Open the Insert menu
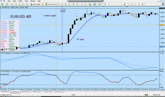This screenshot has width=165, height=97. click(15, 1)
